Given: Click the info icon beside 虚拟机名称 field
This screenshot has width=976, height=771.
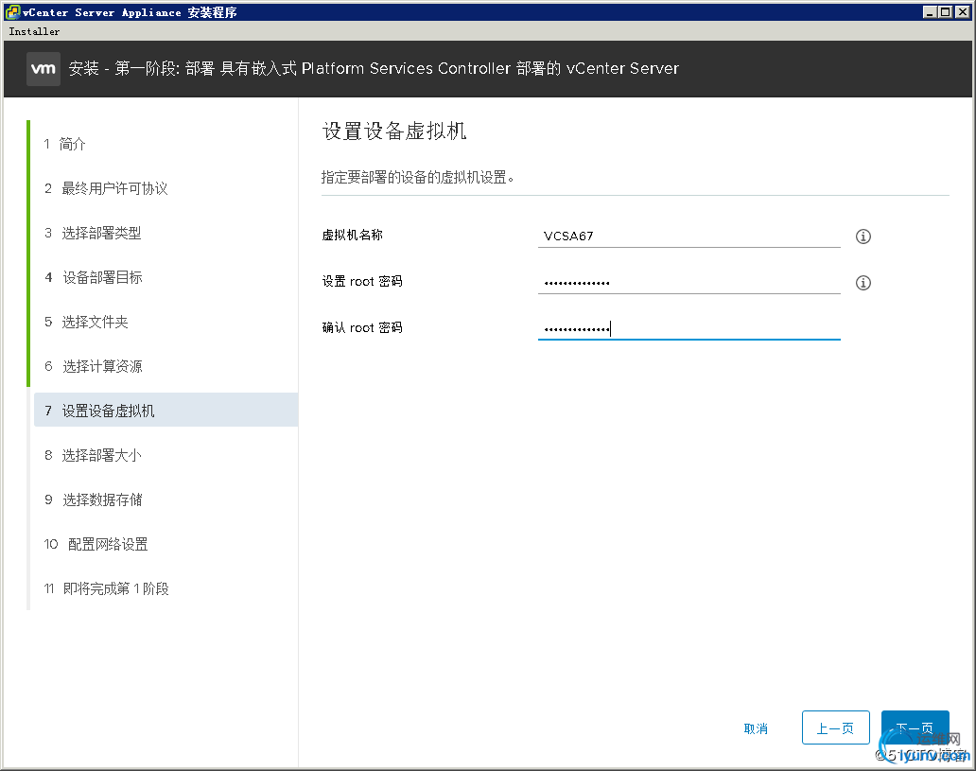Looking at the screenshot, I should (x=863, y=237).
